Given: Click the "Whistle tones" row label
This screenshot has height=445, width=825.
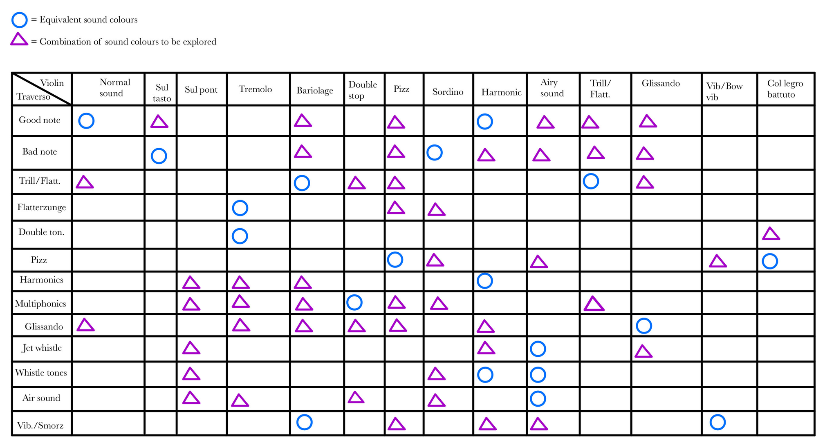Looking at the screenshot, I should click(41, 373).
